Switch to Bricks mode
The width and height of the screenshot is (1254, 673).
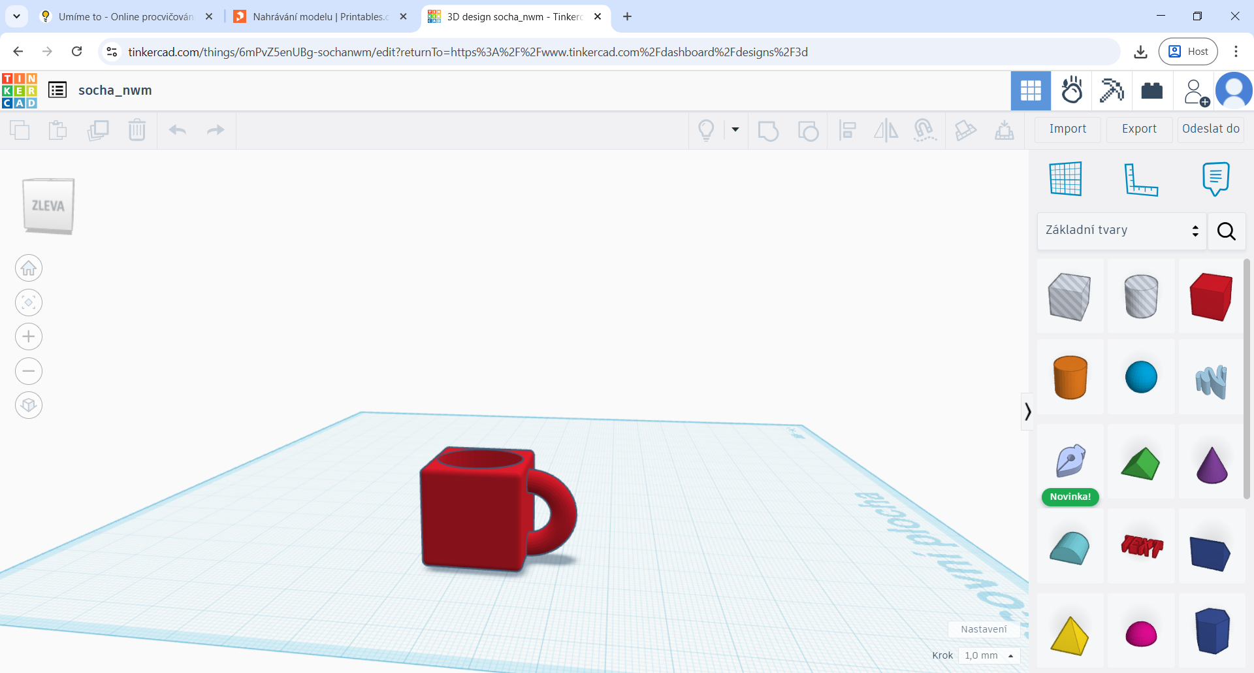tap(1151, 91)
